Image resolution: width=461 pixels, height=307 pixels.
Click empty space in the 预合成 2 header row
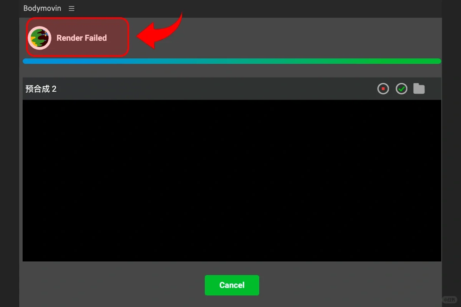(x=215, y=89)
